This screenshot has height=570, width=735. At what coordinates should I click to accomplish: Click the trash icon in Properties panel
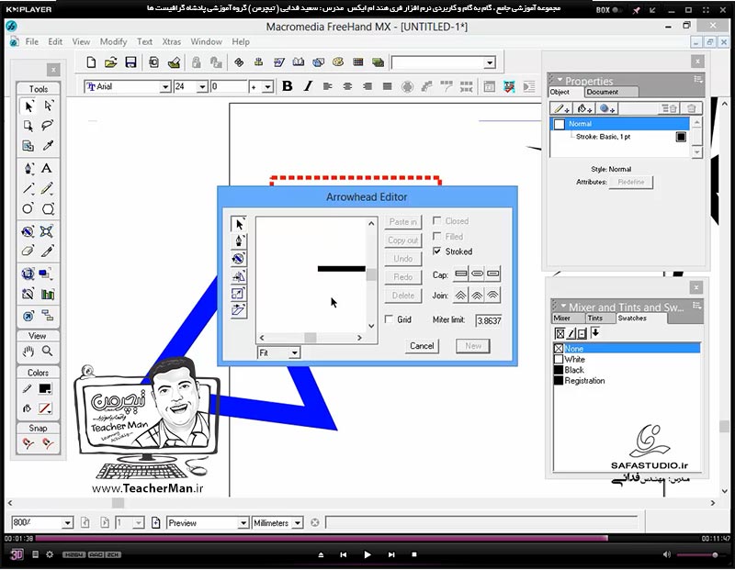[691, 108]
